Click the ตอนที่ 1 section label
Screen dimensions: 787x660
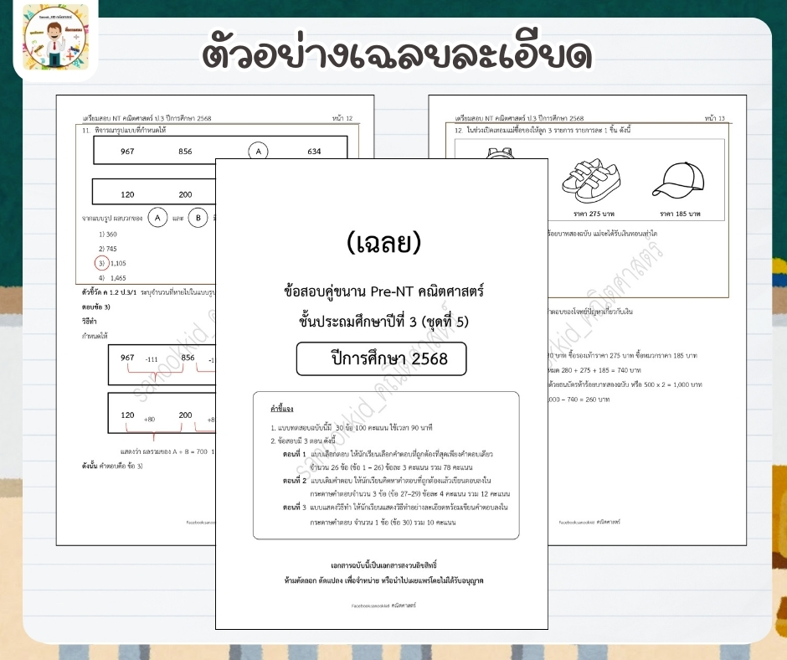(x=293, y=453)
